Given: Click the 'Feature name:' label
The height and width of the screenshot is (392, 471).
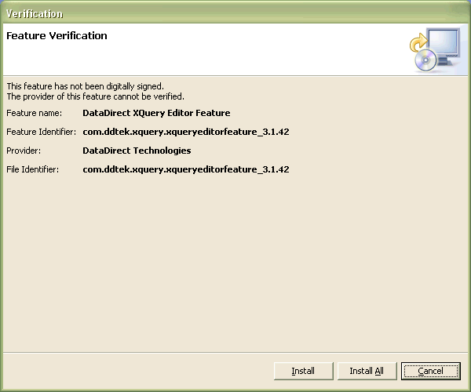Looking at the screenshot, I should [x=35, y=113].
